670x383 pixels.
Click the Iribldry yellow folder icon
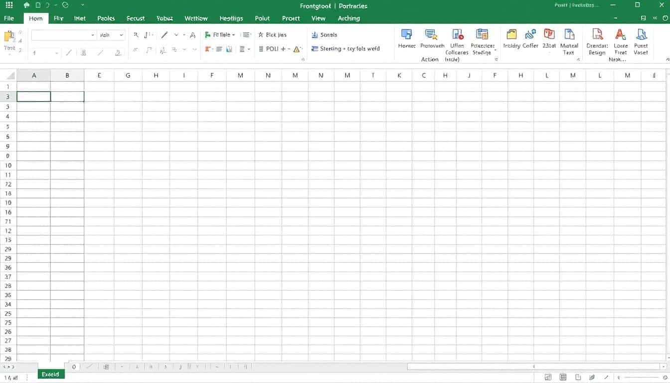click(x=511, y=34)
